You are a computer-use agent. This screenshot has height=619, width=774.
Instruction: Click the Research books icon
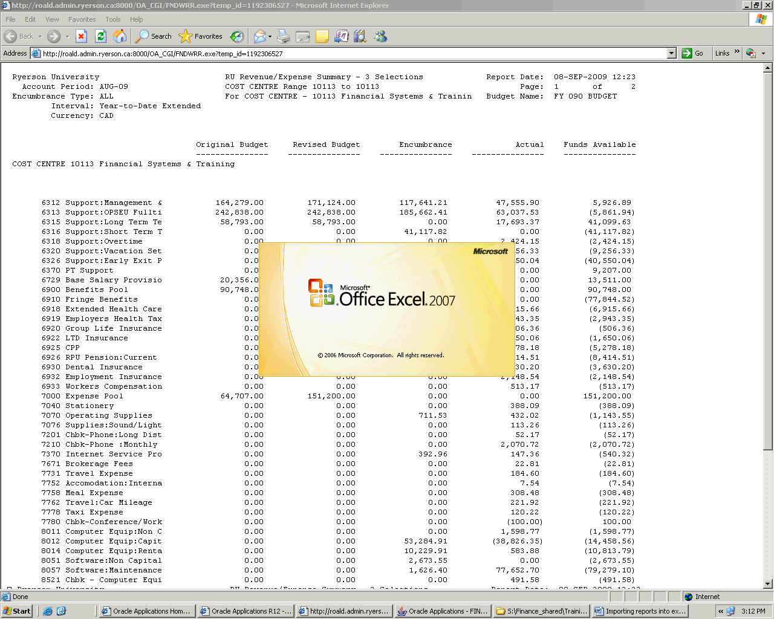360,36
